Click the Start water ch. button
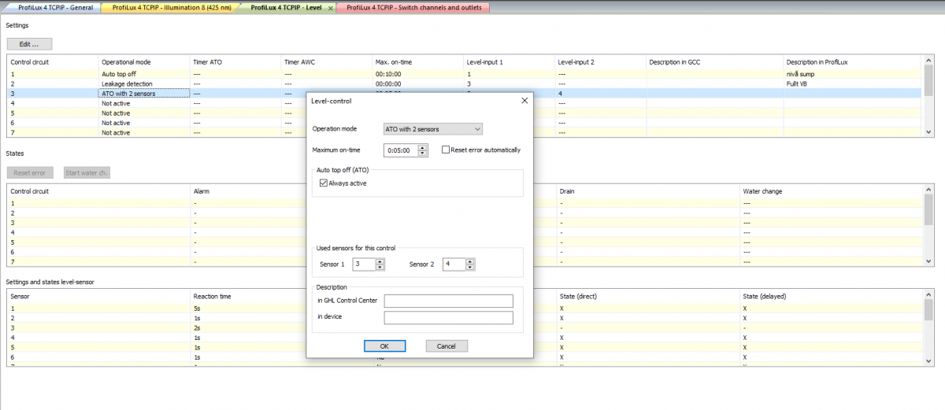Screen dimensions: 945x410 coord(87,172)
